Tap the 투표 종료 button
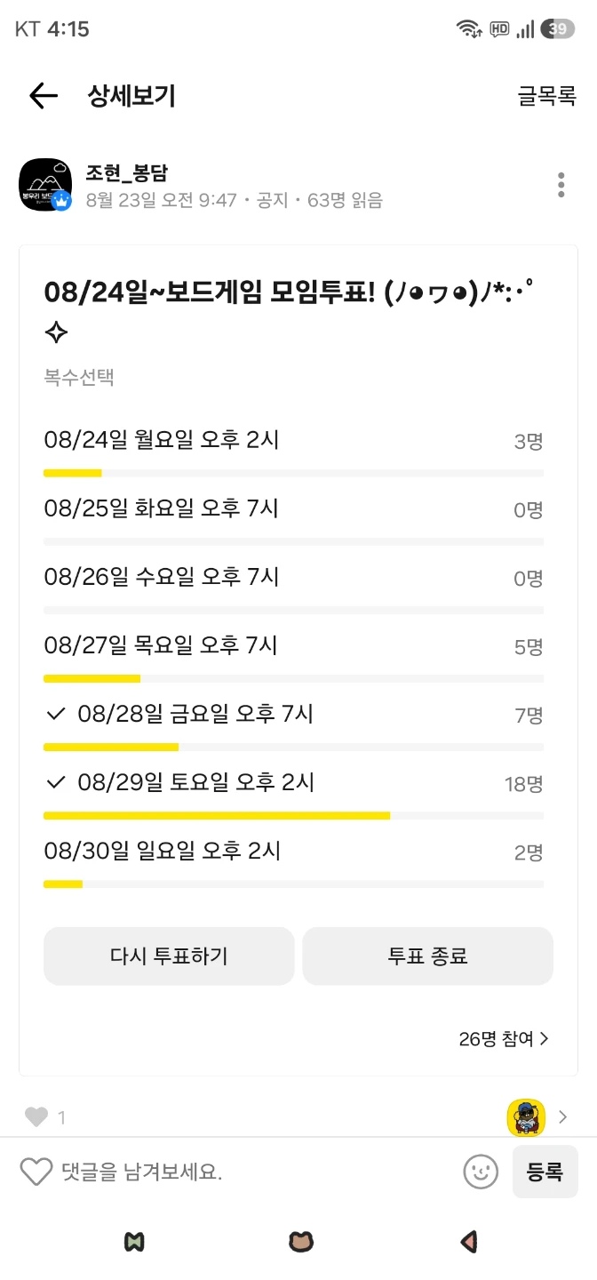This screenshot has width=597, height=1280. coord(428,956)
